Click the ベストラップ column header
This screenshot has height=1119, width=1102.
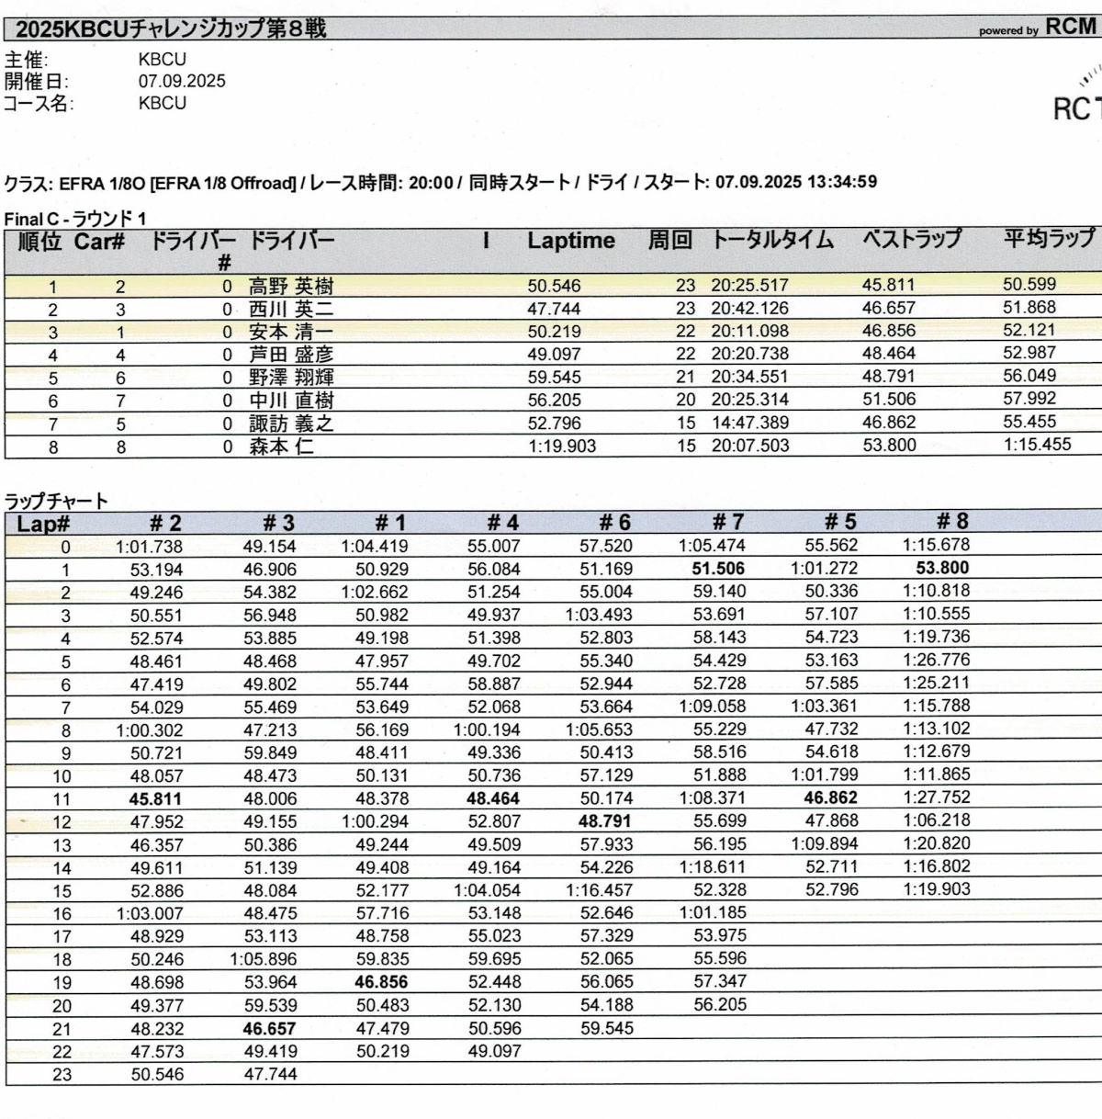point(911,240)
